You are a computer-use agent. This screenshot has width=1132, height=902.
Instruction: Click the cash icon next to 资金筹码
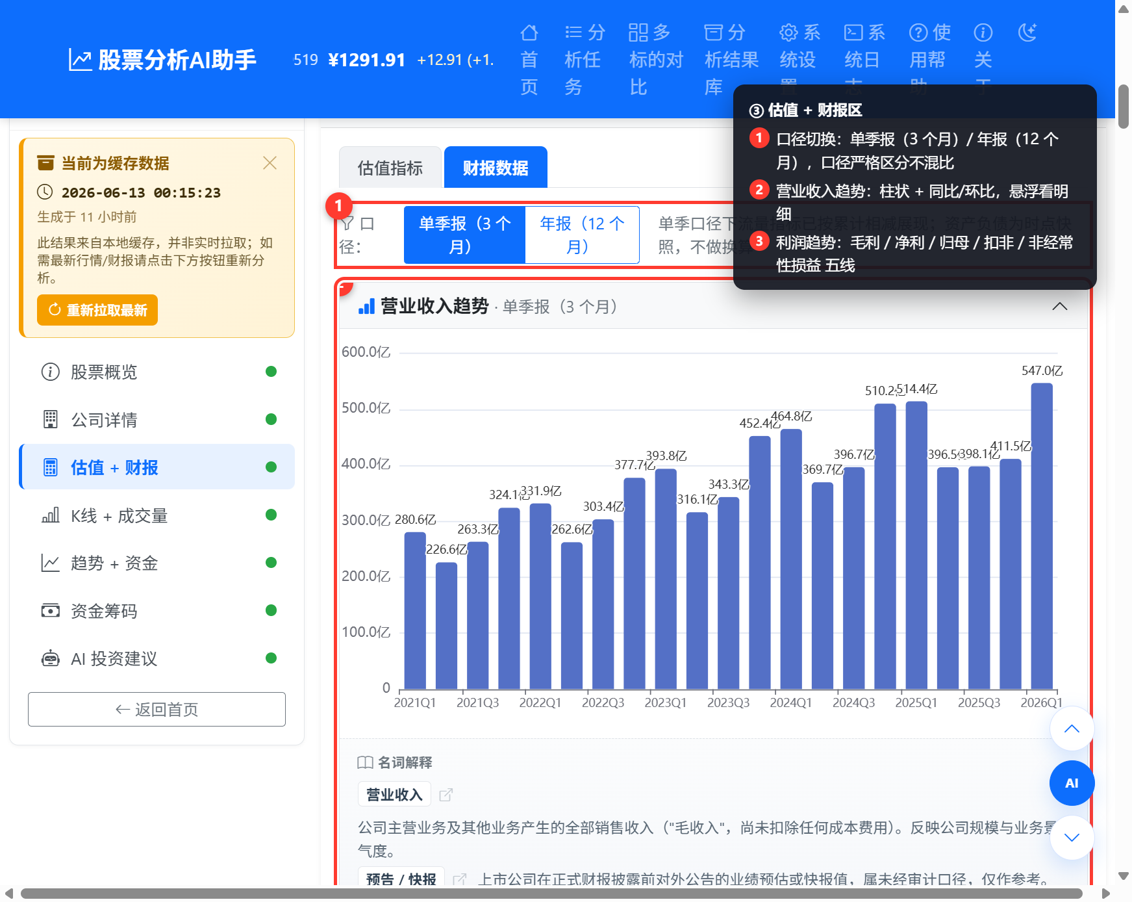(51, 611)
